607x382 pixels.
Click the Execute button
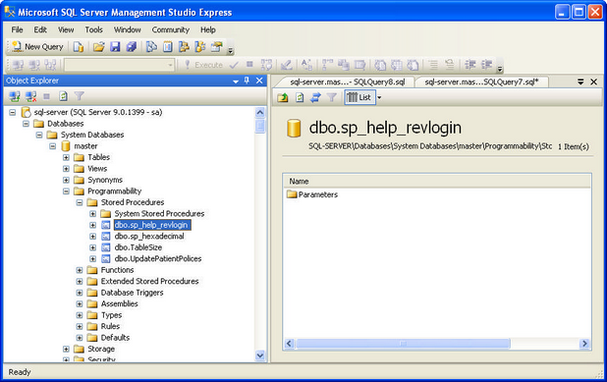[203, 65]
